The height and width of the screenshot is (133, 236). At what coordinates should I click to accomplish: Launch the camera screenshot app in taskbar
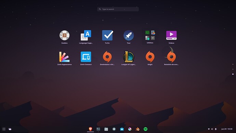pyautogui.click(x=122, y=129)
